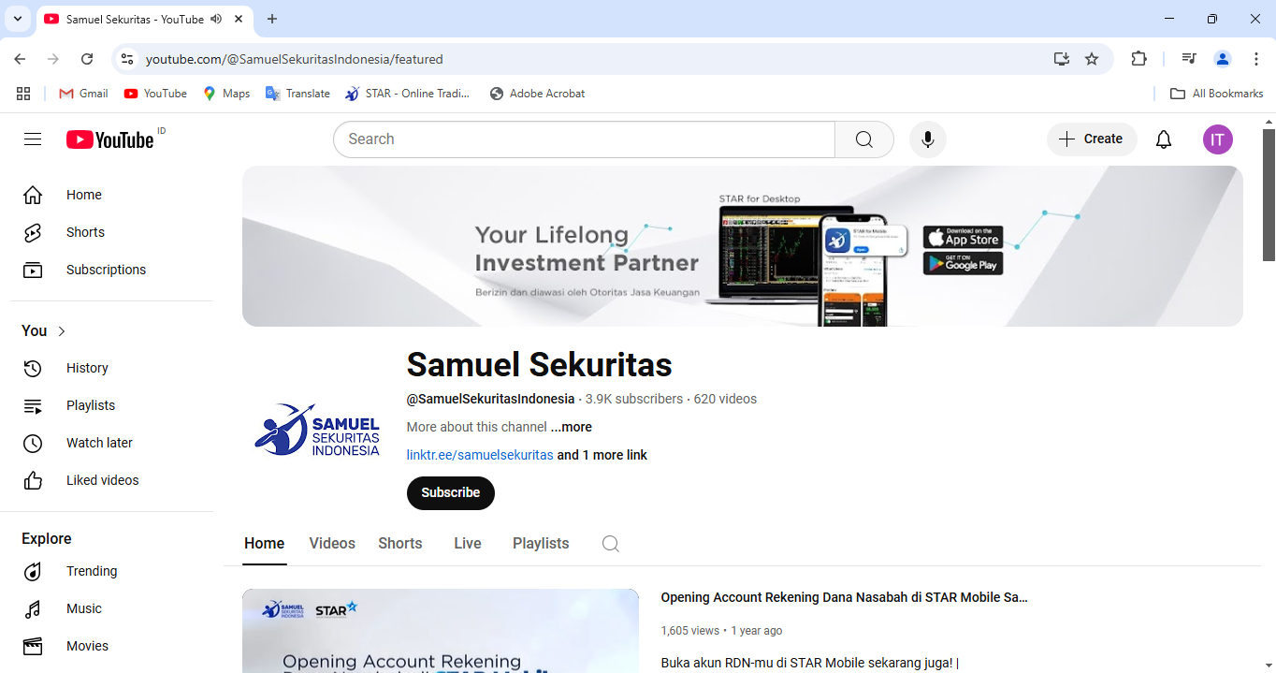This screenshot has width=1276, height=673.
Task: Search within channel using magnifier icon
Action: click(x=610, y=544)
